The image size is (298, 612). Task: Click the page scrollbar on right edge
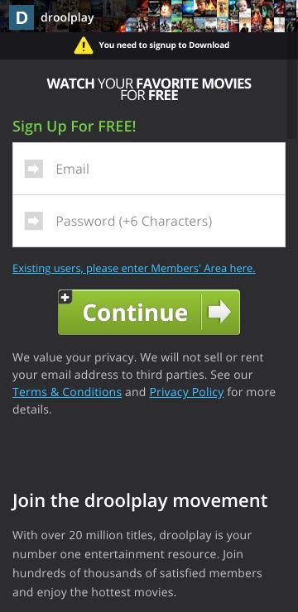pyautogui.click(x=292, y=98)
